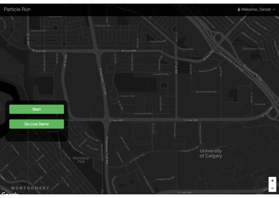Viewport: 279px width, 198px height.
Task: Click the Varston Pl NW street label
Action: [128, 96]
